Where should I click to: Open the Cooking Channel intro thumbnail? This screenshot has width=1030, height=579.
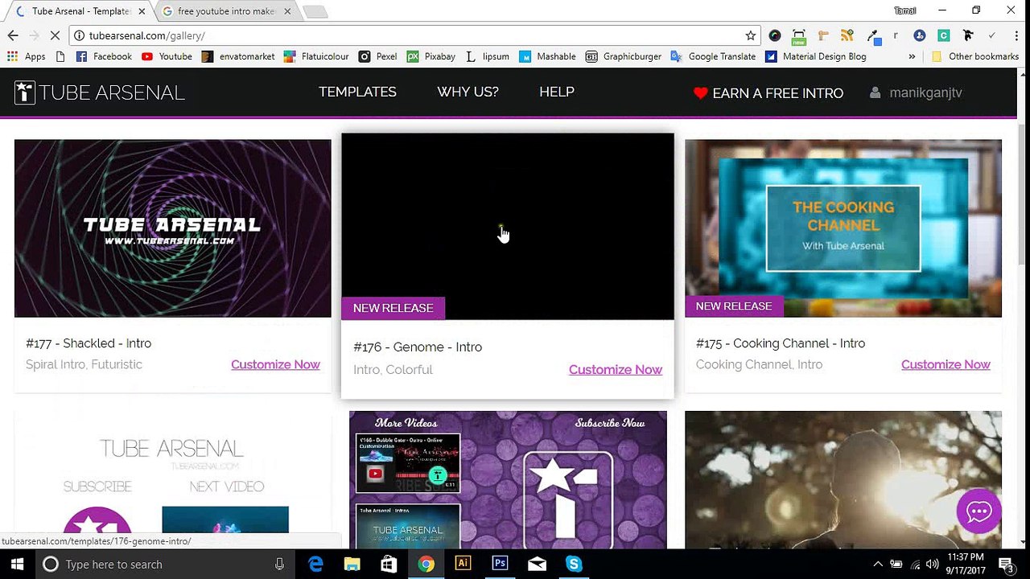(843, 228)
